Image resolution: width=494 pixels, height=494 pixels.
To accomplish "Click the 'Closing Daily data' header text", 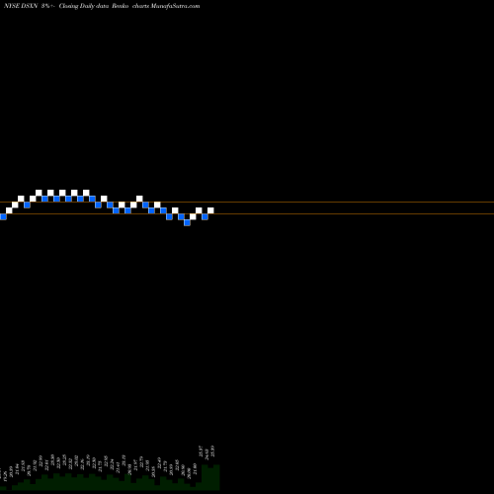I will click(84, 6).
